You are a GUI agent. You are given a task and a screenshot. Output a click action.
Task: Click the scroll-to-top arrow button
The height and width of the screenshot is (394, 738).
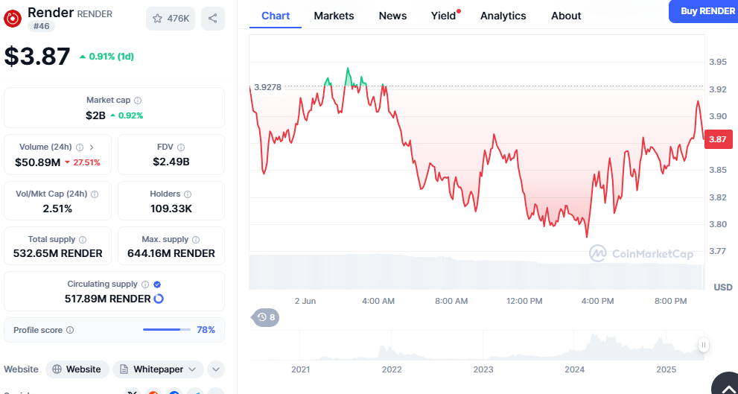coord(725,384)
